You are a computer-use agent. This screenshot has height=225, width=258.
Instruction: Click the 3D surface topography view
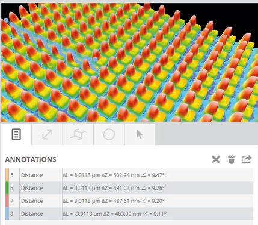129,62
